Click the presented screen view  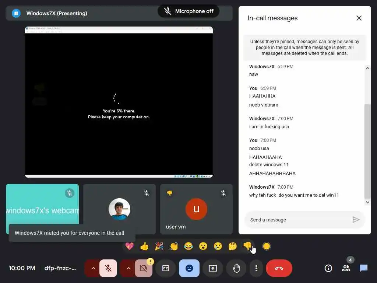[x=119, y=102]
